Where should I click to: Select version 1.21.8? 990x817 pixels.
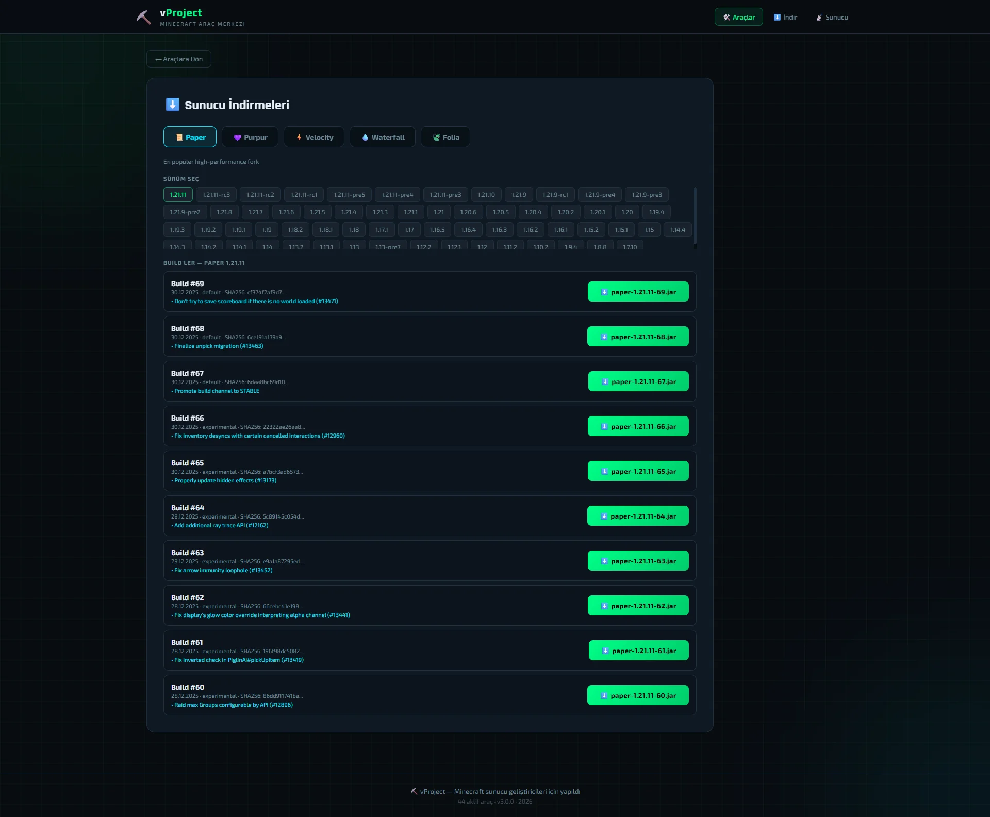(x=224, y=212)
